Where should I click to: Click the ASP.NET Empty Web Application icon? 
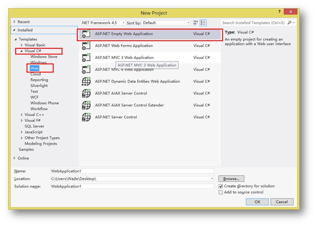[86, 34]
